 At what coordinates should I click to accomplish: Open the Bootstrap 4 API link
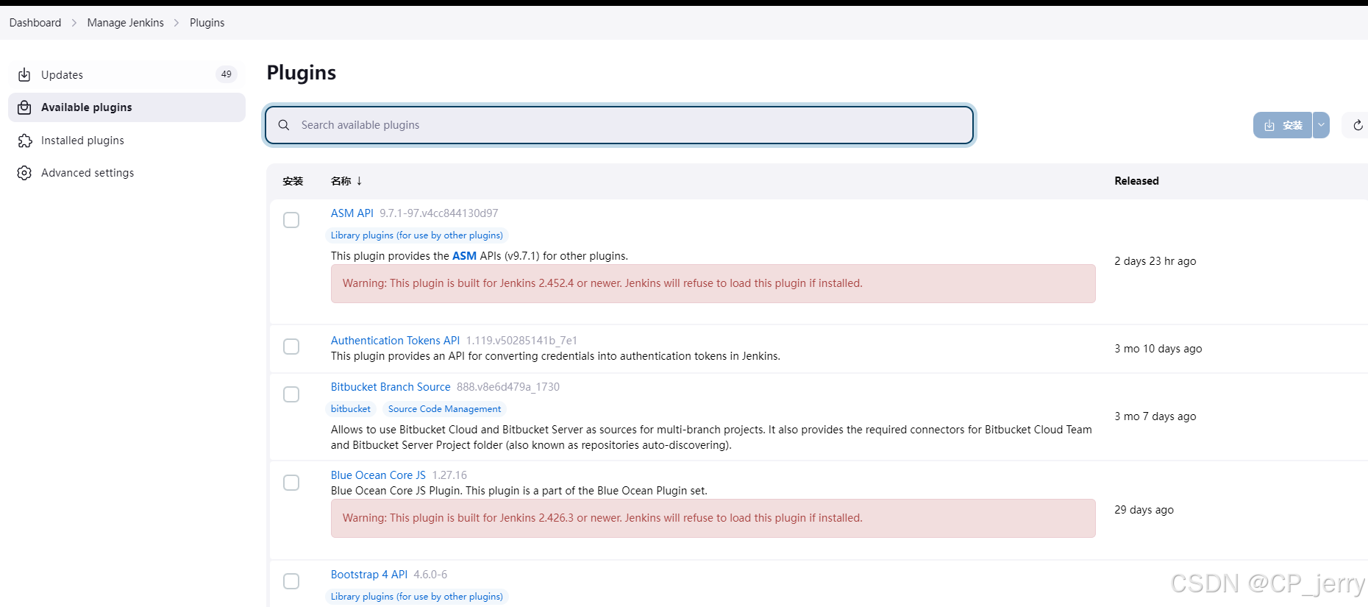pos(369,575)
